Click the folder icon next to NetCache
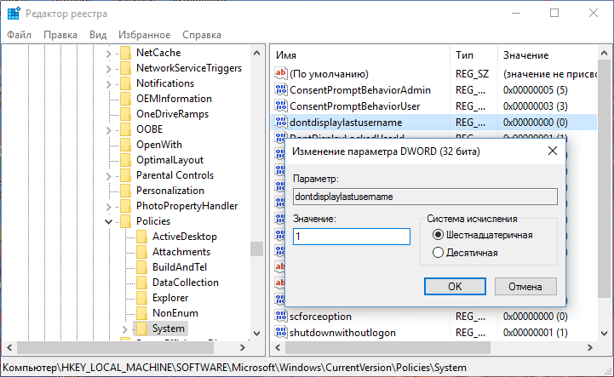The image size is (614, 377). point(124,53)
